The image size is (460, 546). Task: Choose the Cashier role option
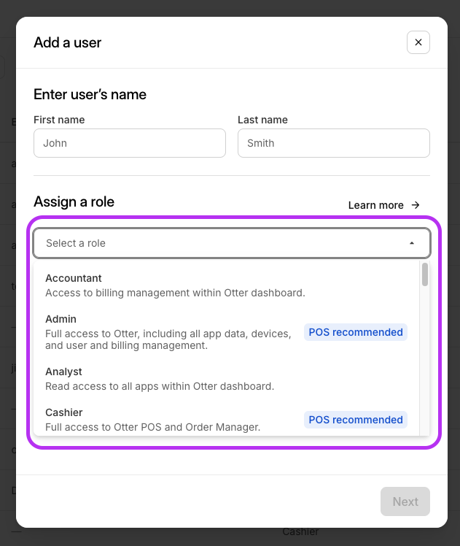pyautogui.click(x=226, y=420)
